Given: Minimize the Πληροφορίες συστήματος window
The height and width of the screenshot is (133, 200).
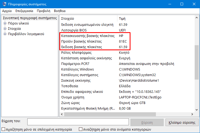Looking at the screenshot, I should pos(170,4).
